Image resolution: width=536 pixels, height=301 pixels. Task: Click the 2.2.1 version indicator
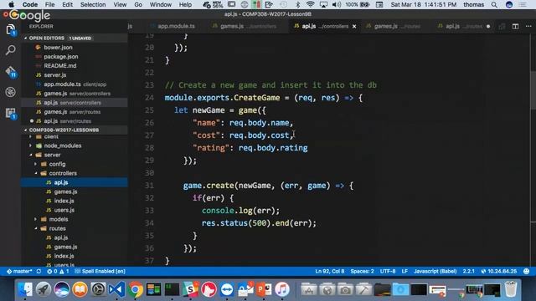[468, 271]
